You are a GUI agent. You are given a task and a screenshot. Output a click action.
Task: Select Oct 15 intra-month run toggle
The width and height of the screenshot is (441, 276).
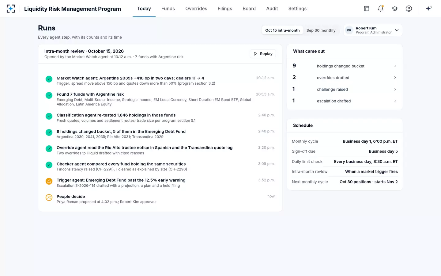click(282, 30)
